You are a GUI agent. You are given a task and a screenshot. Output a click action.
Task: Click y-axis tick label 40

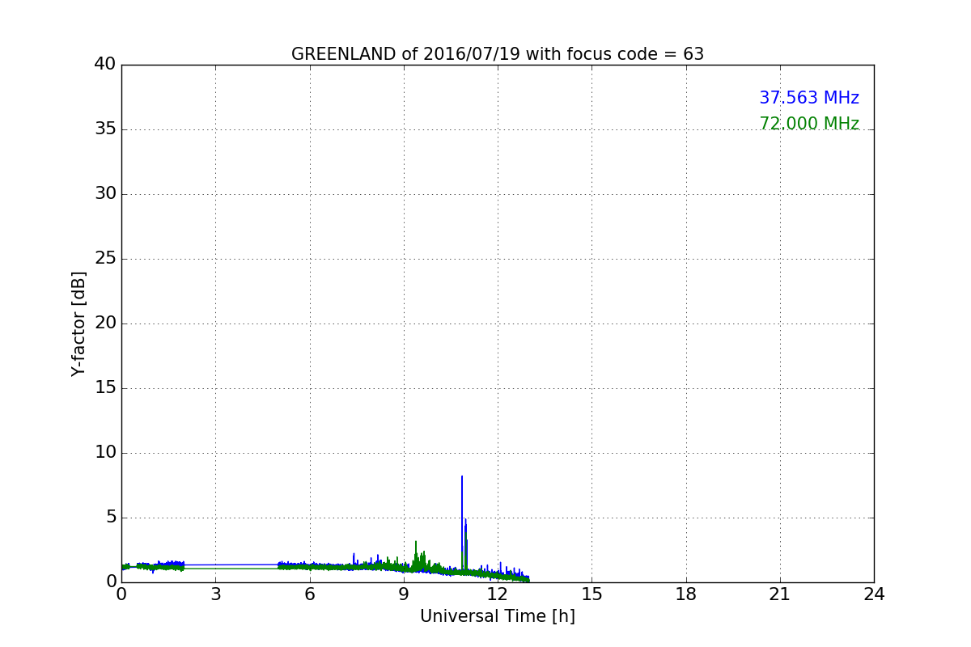coord(105,65)
